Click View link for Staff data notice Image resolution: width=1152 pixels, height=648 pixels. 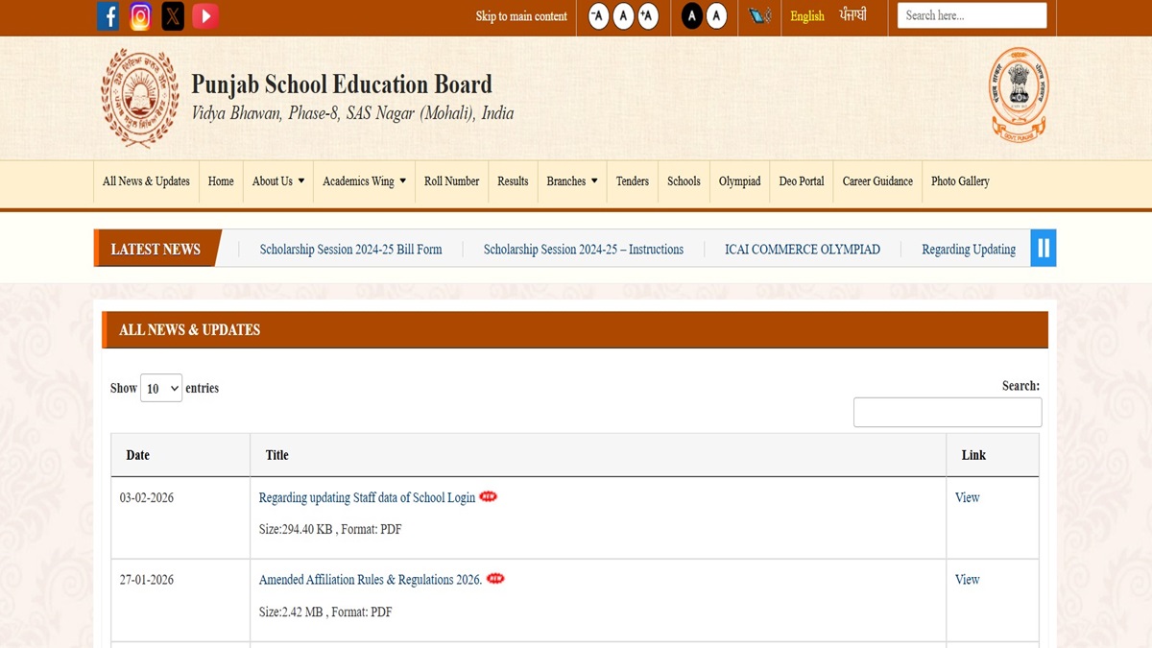(x=967, y=497)
